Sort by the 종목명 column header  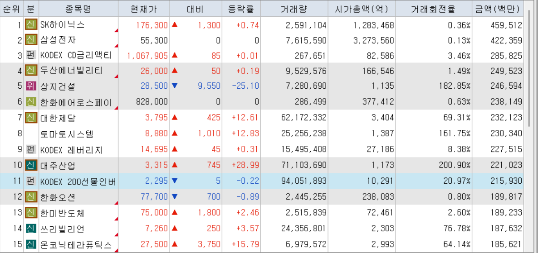78,10
